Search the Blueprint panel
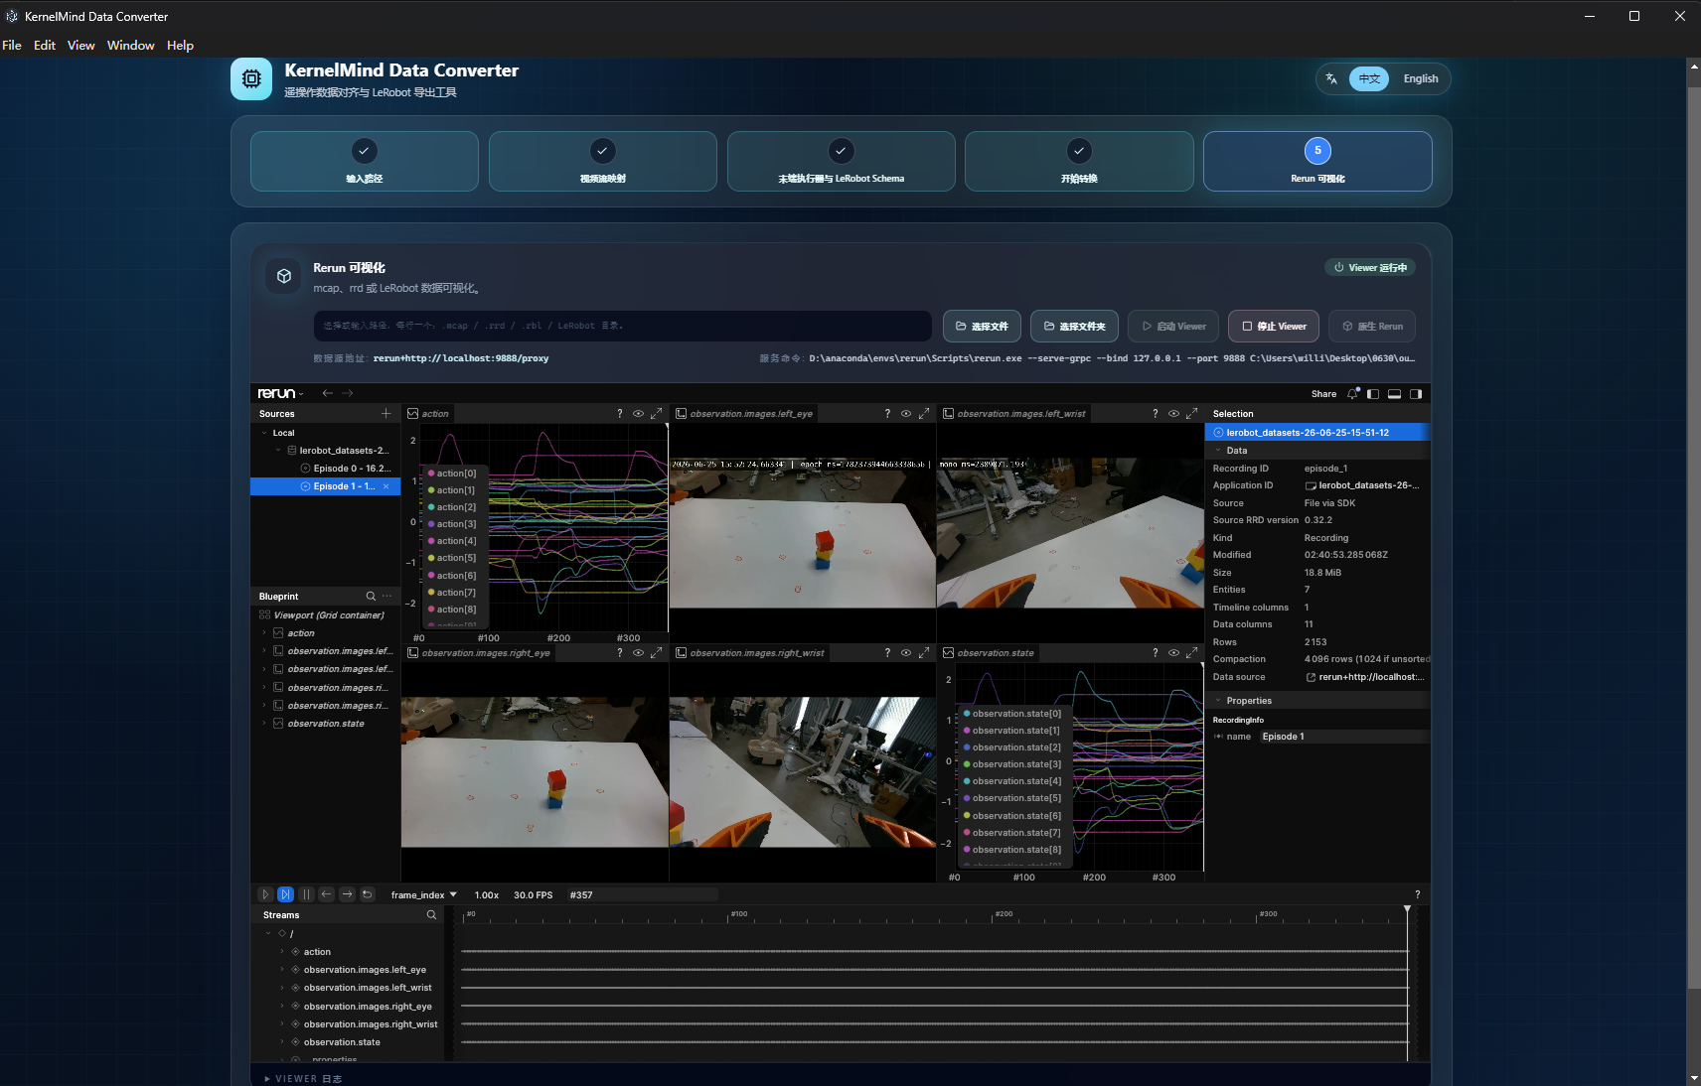The width and height of the screenshot is (1701, 1086). [x=371, y=597]
